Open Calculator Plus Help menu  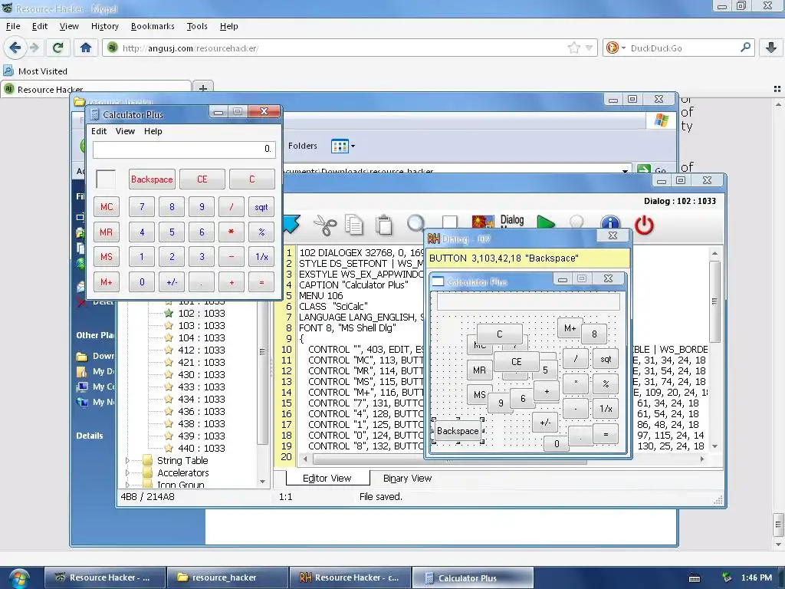[x=153, y=131]
